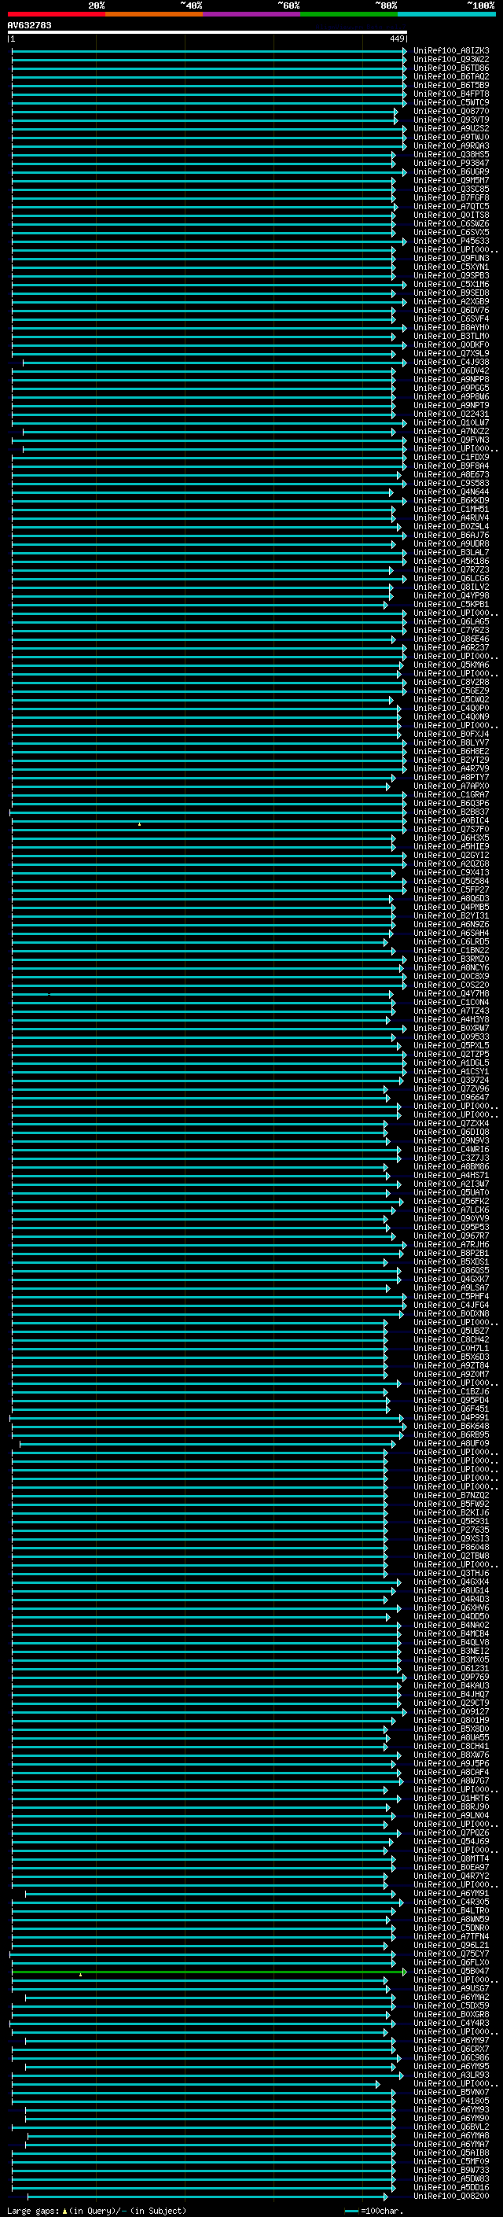
Task: Select hit label UniRef100_C5FP27
Action: (450, 890)
